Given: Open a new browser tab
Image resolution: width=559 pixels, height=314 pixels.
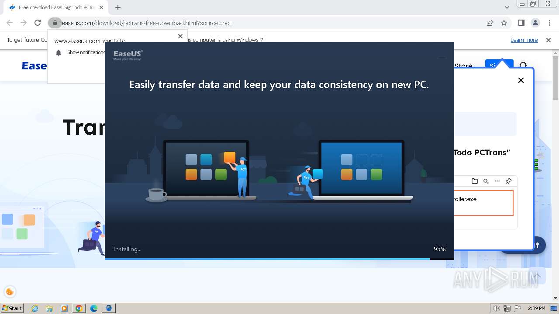Looking at the screenshot, I should click(x=118, y=7).
